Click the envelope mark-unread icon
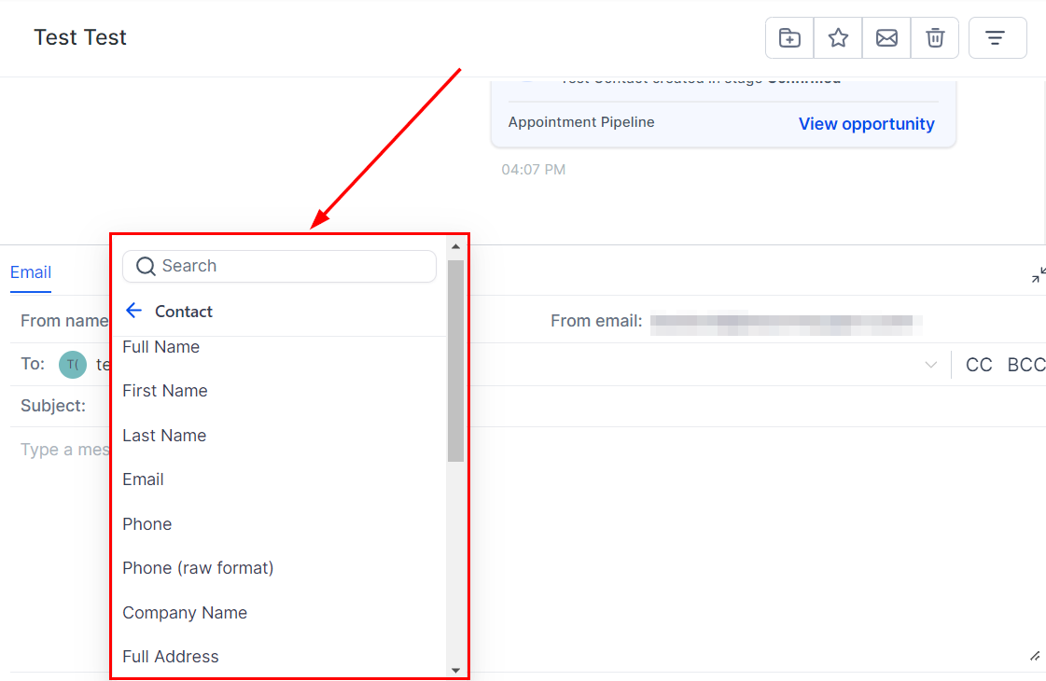 (886, 38)
